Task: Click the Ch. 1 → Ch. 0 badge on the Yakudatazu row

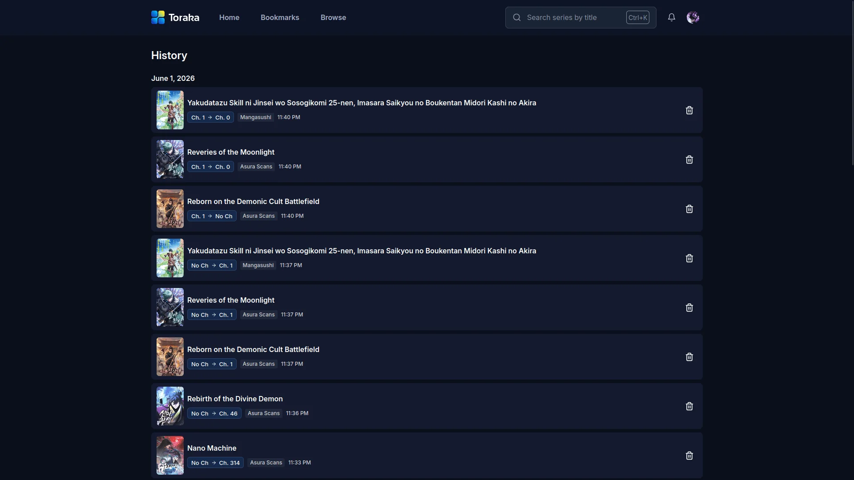Action: pyautogui.click(x=210, y=117)
